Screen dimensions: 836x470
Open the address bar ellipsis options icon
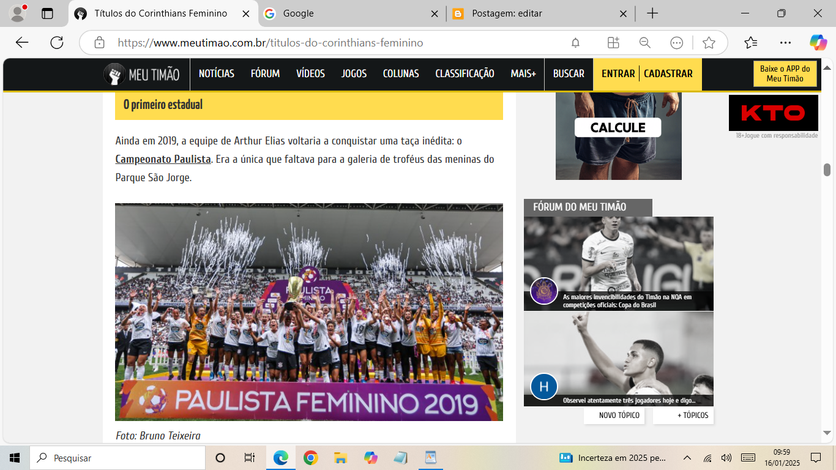677,43
